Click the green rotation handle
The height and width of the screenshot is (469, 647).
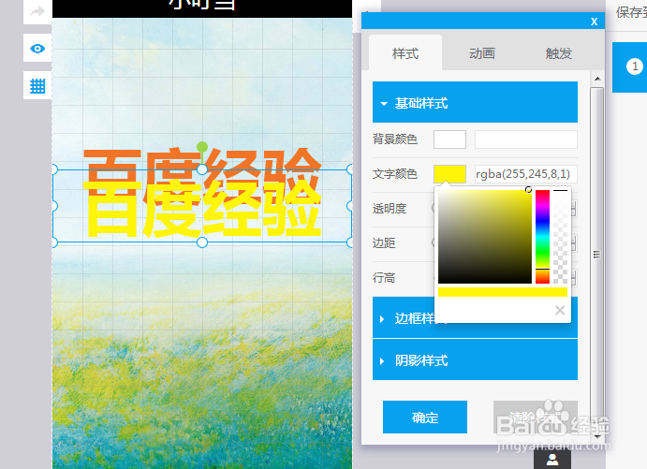point(202,147)
